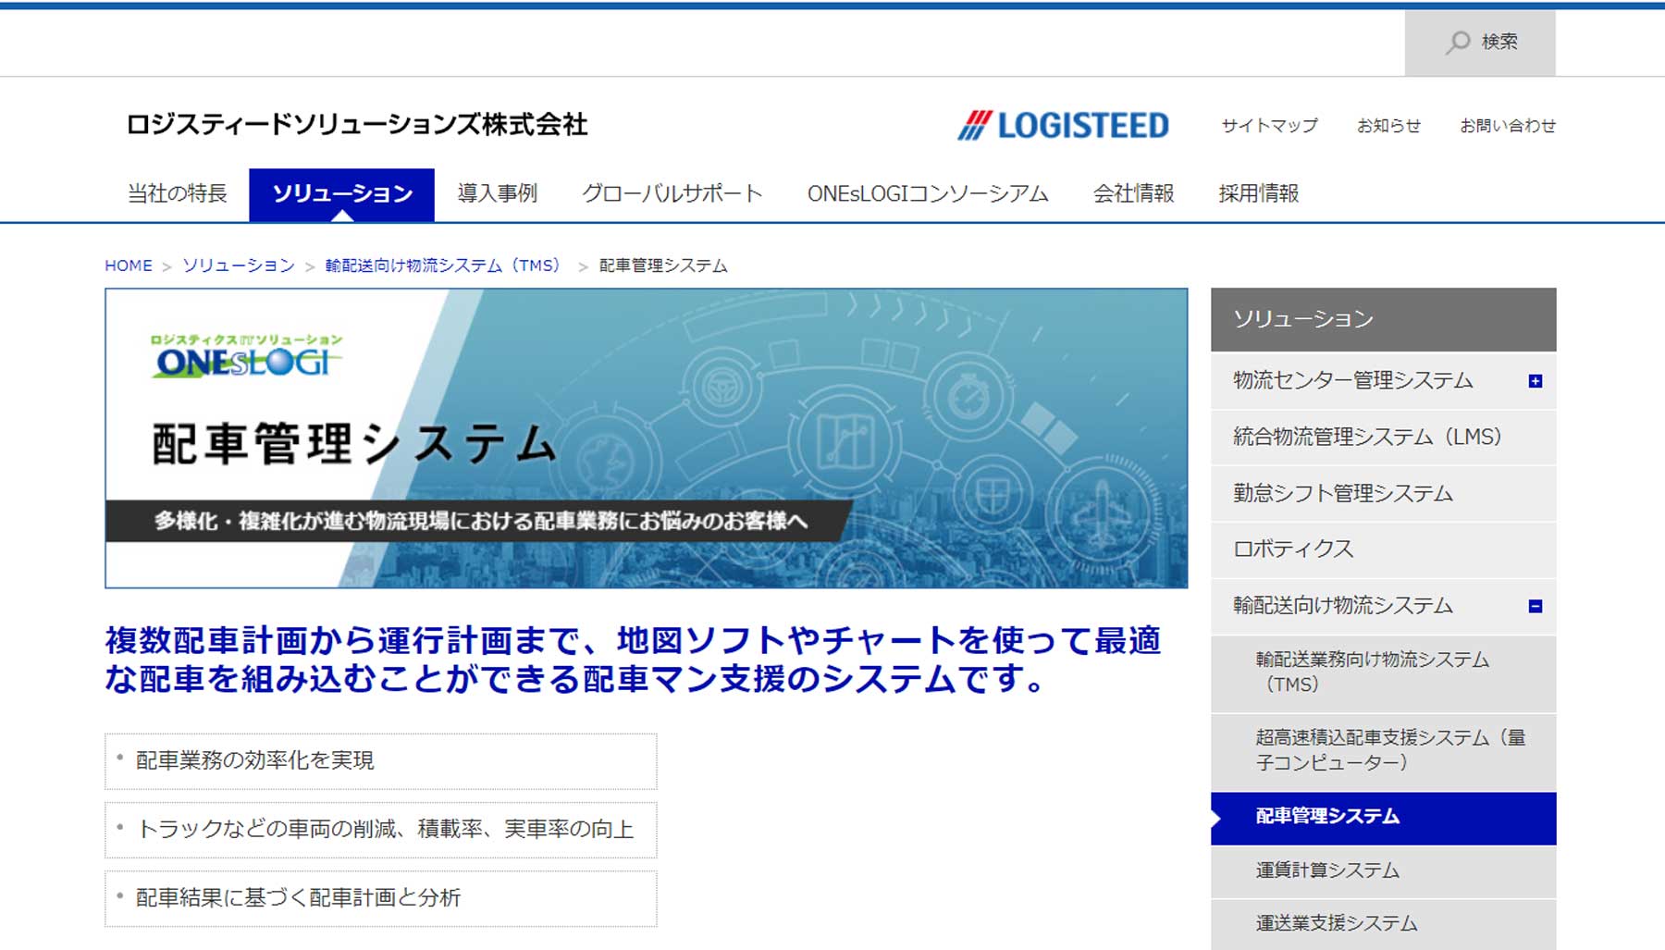Go to HOME breadcrumb
Image resolution: width=1665 pixels, height=950 pixels.
[x=129, y=265]
